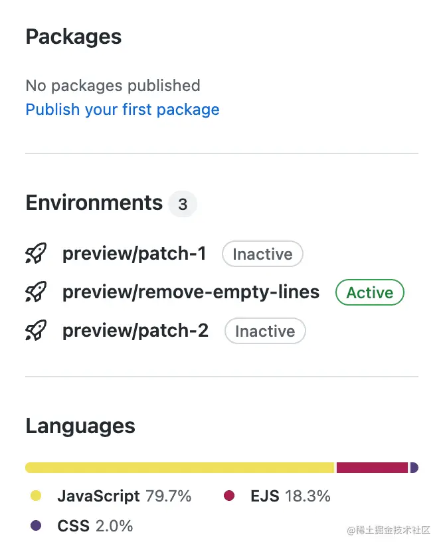The width and height of the screenshot is (445, 550).
Task: Click rocket icon beside preview/patch-1
Action: [36, 254]
